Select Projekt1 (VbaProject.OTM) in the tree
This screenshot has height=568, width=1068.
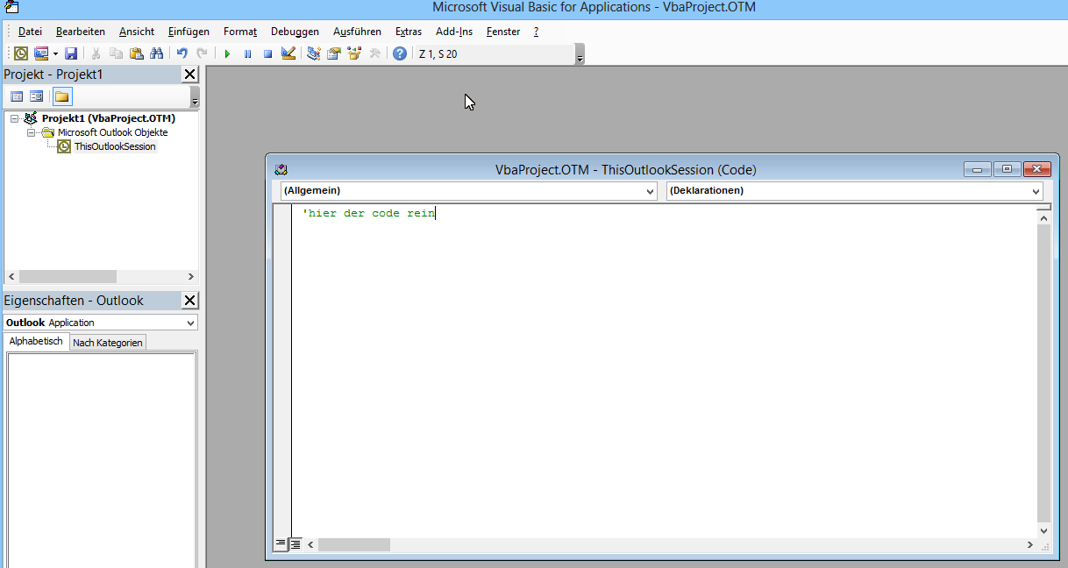pos(109,118)
